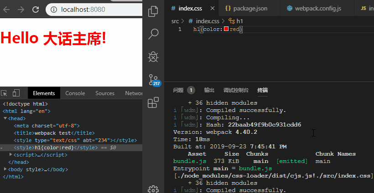Viewport: 374px width, 193px height.
Task: Click Version: webpack 4.40.2 line
Action: click(215, 132)
